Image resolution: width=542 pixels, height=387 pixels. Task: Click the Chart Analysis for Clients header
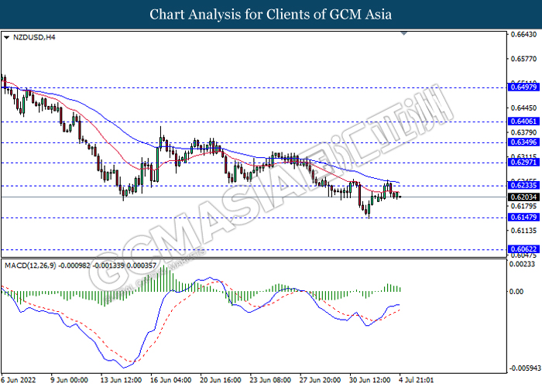[271, 14]
